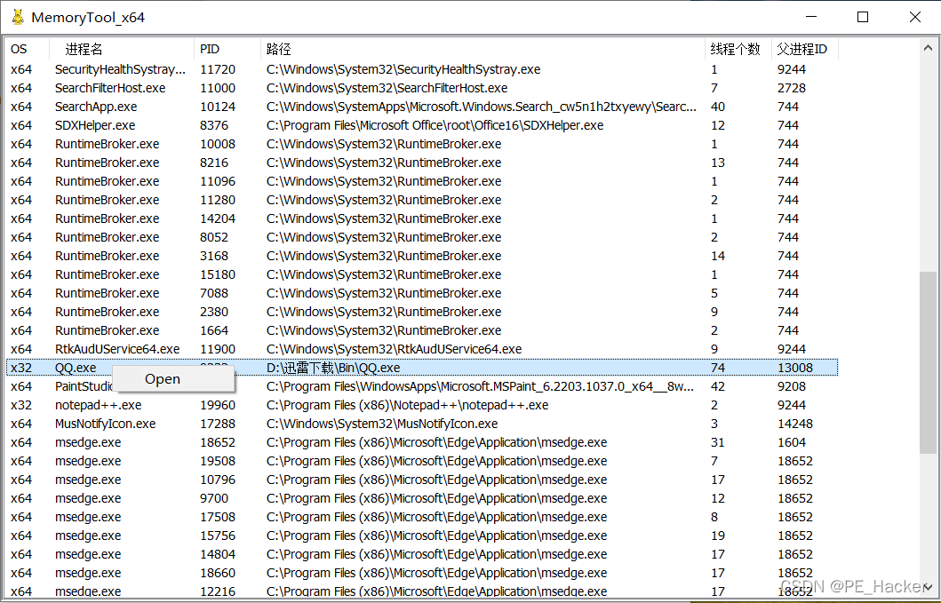Click the SDXHelper.exe Office16 path
This screenshot has height=603, width=941.
pyautogui.click(x=435, y=125)
